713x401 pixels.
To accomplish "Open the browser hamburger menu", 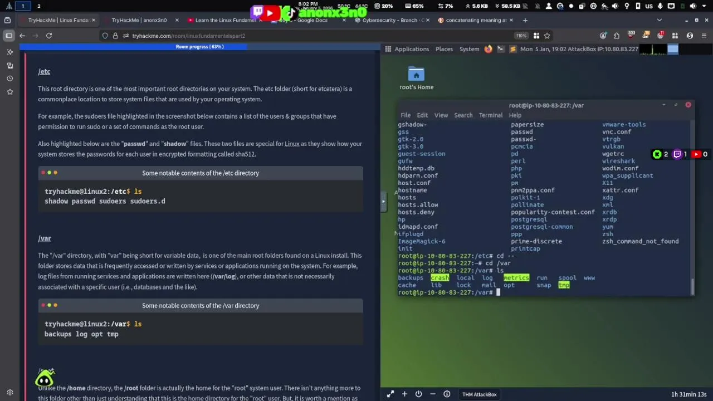I will coord(704,36).
